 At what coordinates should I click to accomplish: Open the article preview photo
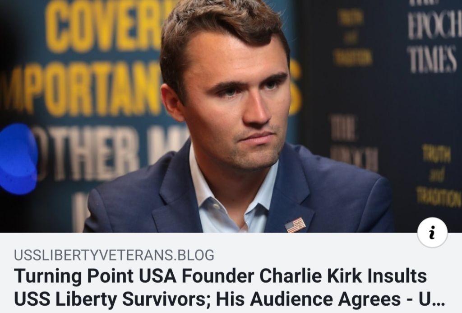click(x=231, y=116)
